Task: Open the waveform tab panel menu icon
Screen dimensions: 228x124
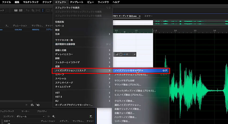Action: [x=139, y=16]
